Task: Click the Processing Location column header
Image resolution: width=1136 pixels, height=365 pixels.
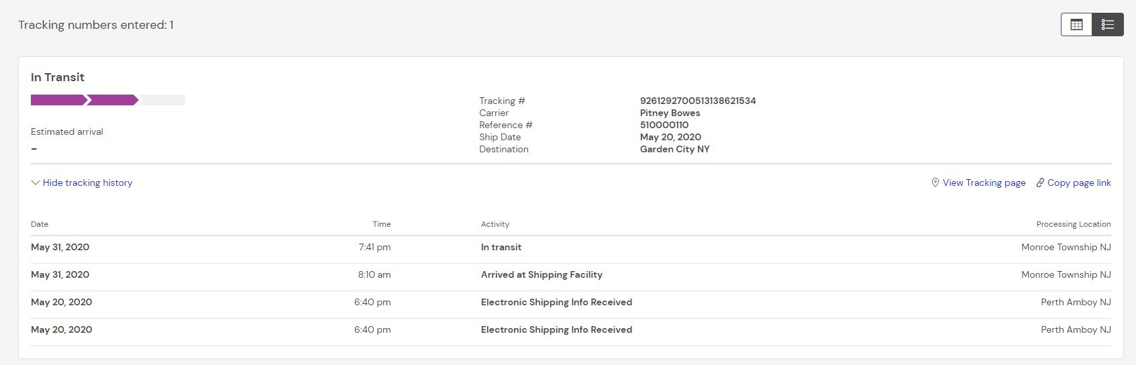Action: [x=1074, y=224]
